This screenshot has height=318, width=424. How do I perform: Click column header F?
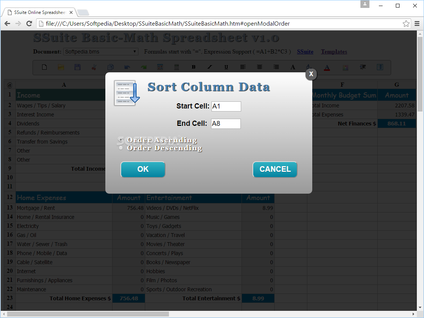click(x=342, y=85)
